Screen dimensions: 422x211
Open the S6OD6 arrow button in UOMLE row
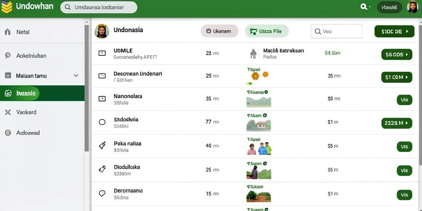click(397, 54)
